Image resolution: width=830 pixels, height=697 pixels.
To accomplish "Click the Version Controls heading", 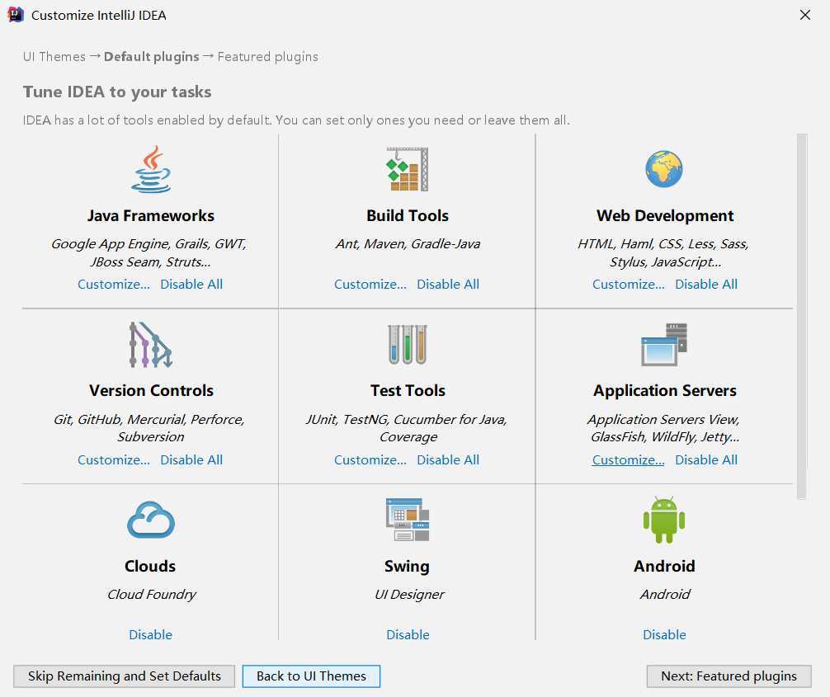I will coord(151,391).
